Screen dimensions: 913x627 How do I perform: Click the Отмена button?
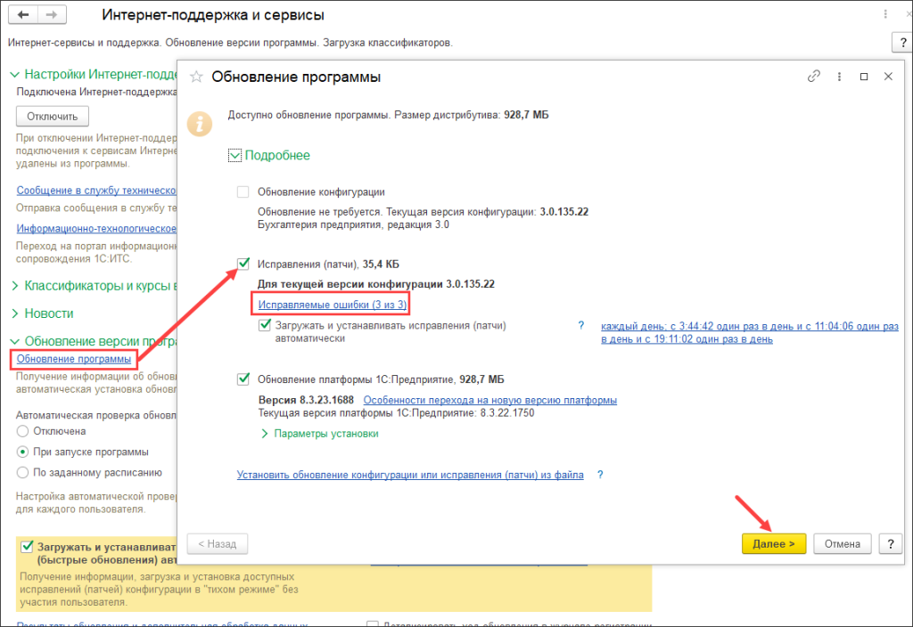tap(842, 544)
